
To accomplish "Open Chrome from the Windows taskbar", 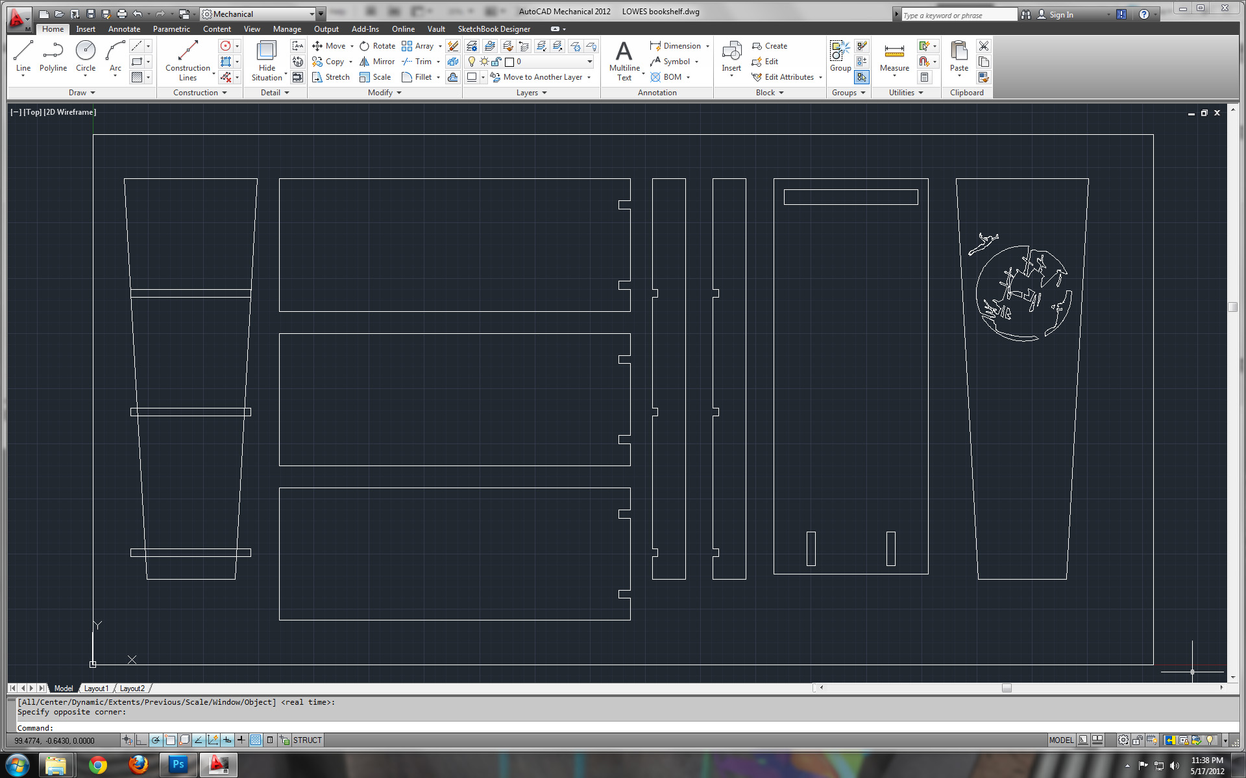I will pyautogui.click(x=97, y=765).
